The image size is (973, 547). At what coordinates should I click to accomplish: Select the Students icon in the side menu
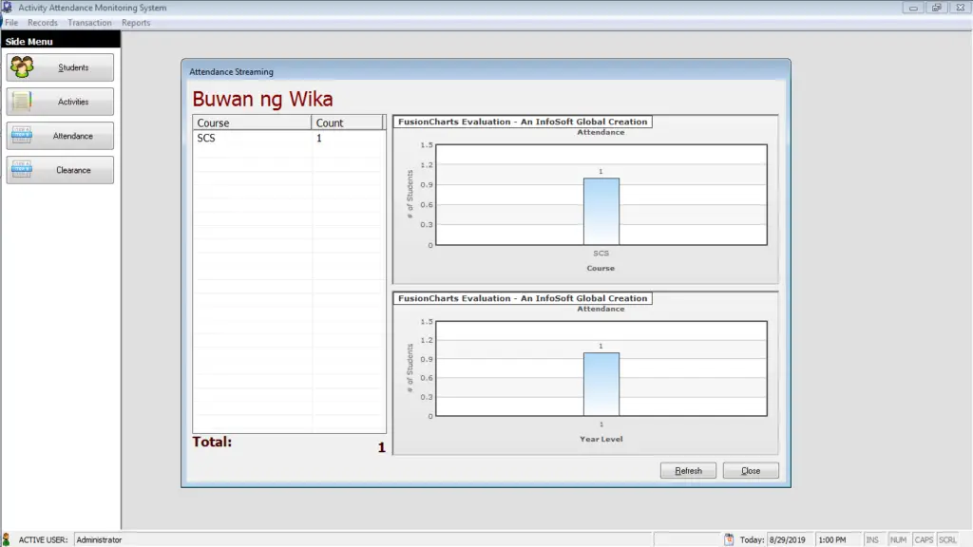[x=23, y=67]
